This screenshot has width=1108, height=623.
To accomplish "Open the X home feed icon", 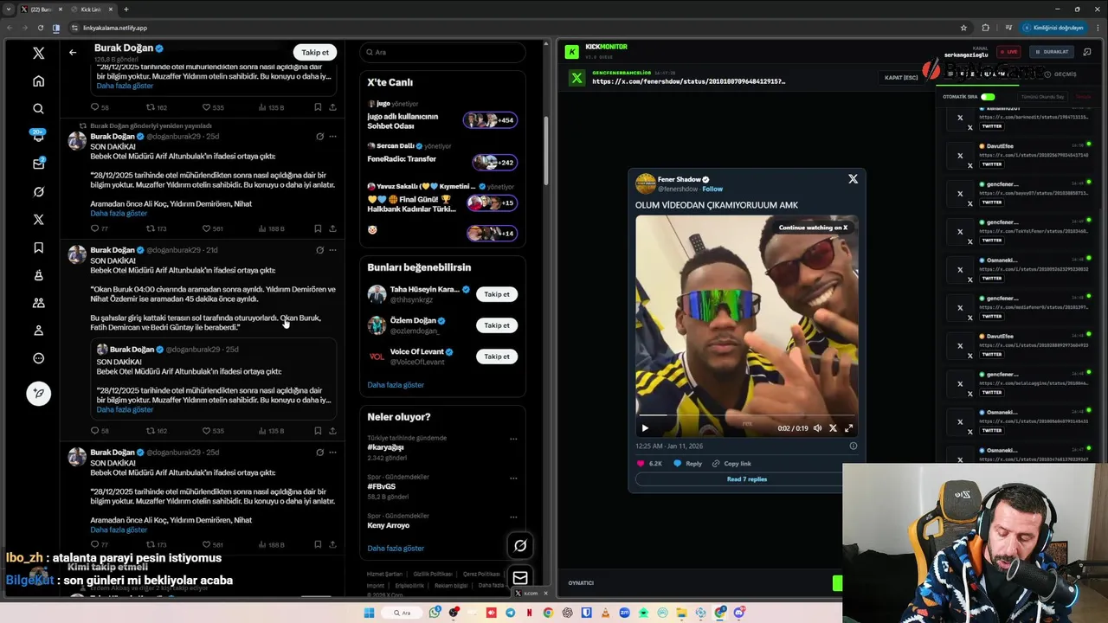I will 38,81.
